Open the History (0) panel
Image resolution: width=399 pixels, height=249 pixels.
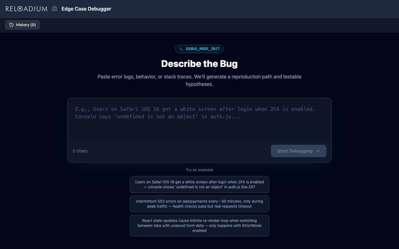point(22,25)
